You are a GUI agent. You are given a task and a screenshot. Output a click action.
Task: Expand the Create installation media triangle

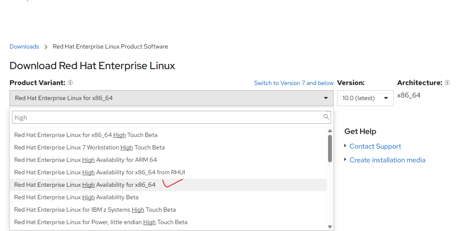click(x=345, y=159)
